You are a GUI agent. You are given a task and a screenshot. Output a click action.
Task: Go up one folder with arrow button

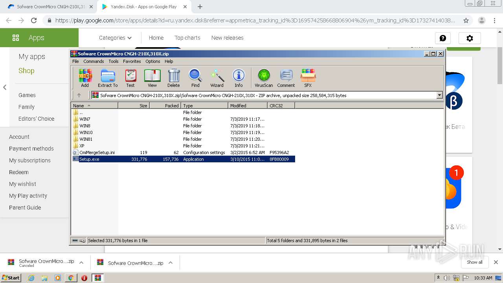pyautogui.click(x=79, y=95)
